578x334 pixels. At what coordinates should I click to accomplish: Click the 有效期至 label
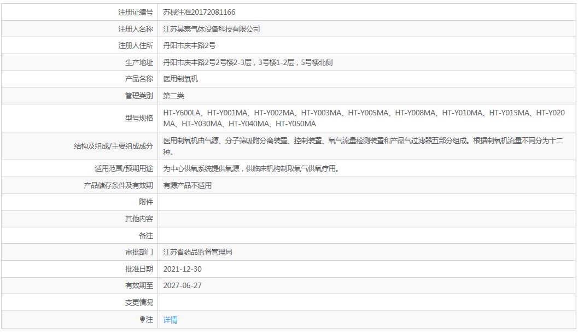[139, 286]
